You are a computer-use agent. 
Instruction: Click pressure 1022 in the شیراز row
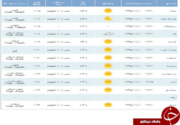pyautogui.click(x=36, y=105)
